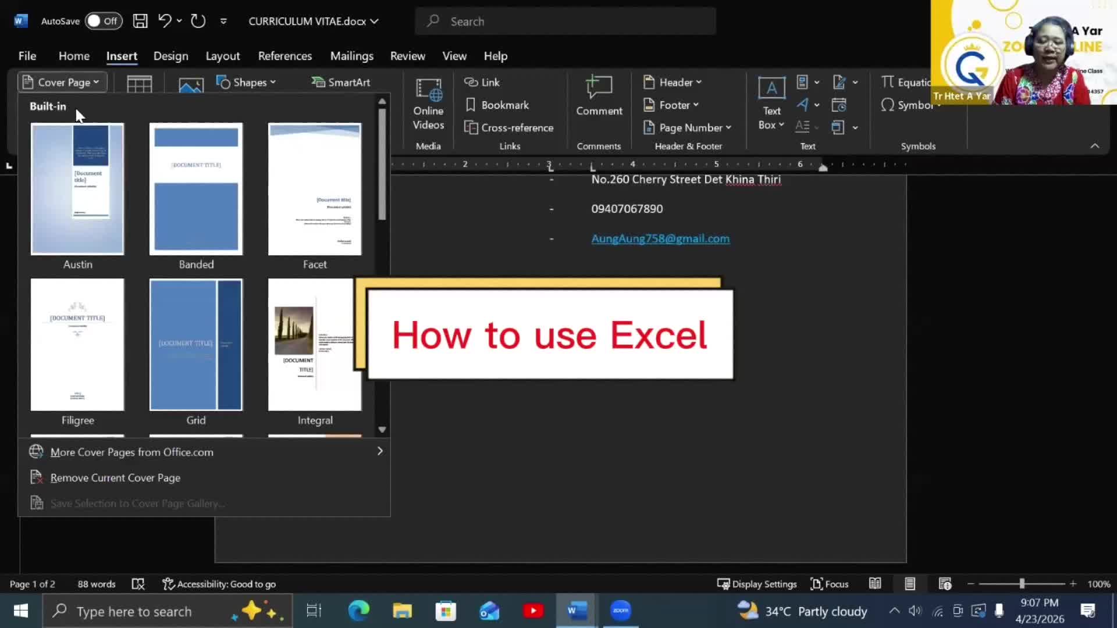Open the Footer dropdown
Image resolution: width=1117 pixels, height=628 pixels.
point(671,105)
